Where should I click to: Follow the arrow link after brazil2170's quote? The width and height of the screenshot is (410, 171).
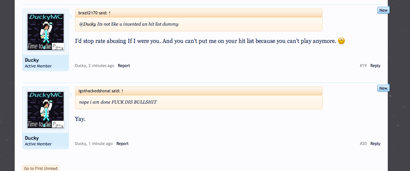click(x=110, y=13)
